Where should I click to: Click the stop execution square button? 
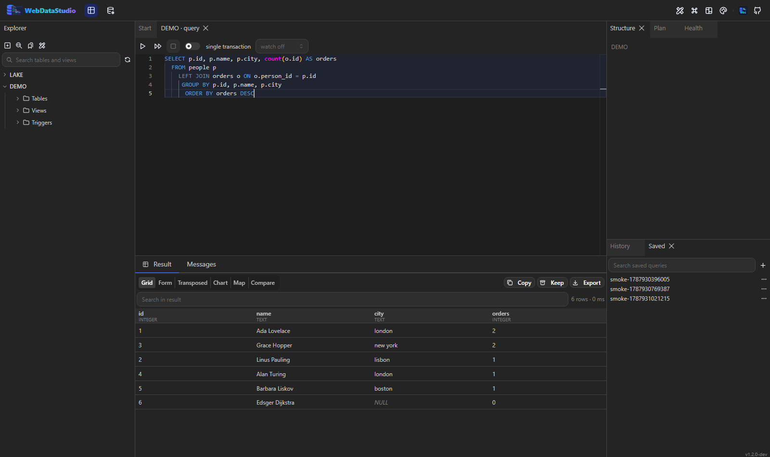pos(173,46)
